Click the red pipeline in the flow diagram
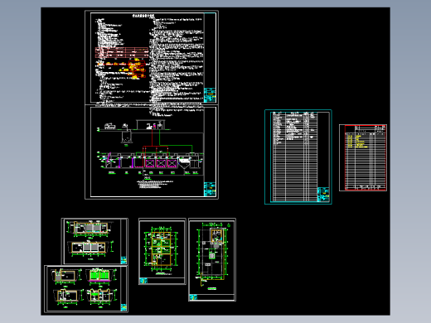The width and height of the screenshot is (431, 323). [x=152, y=138]
